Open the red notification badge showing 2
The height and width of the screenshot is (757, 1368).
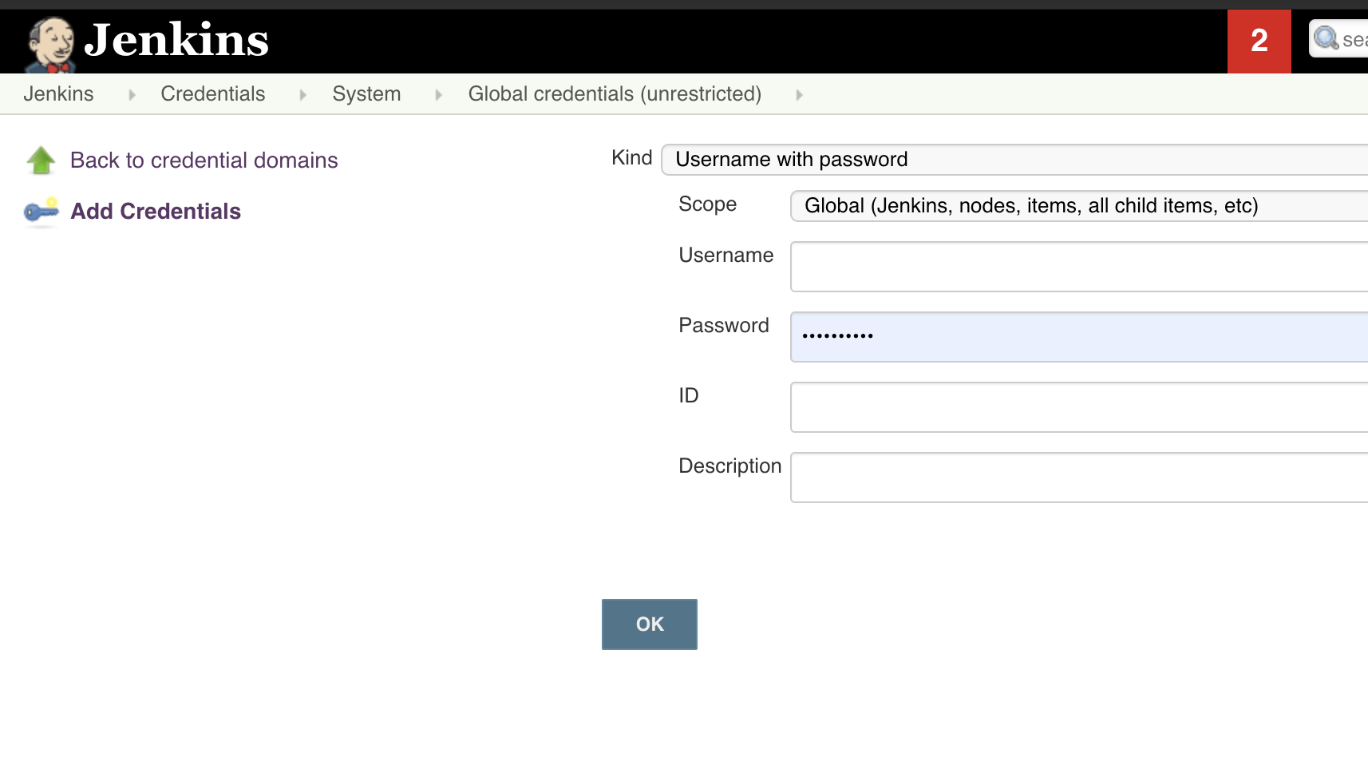point(1259,41)
